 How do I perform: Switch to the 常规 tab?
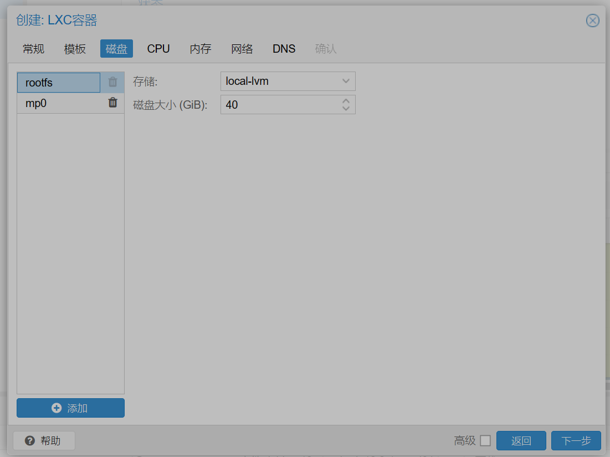click(x=33, y=49)
